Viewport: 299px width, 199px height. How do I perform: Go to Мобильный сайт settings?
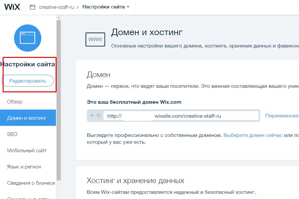[x=27, y=151]
